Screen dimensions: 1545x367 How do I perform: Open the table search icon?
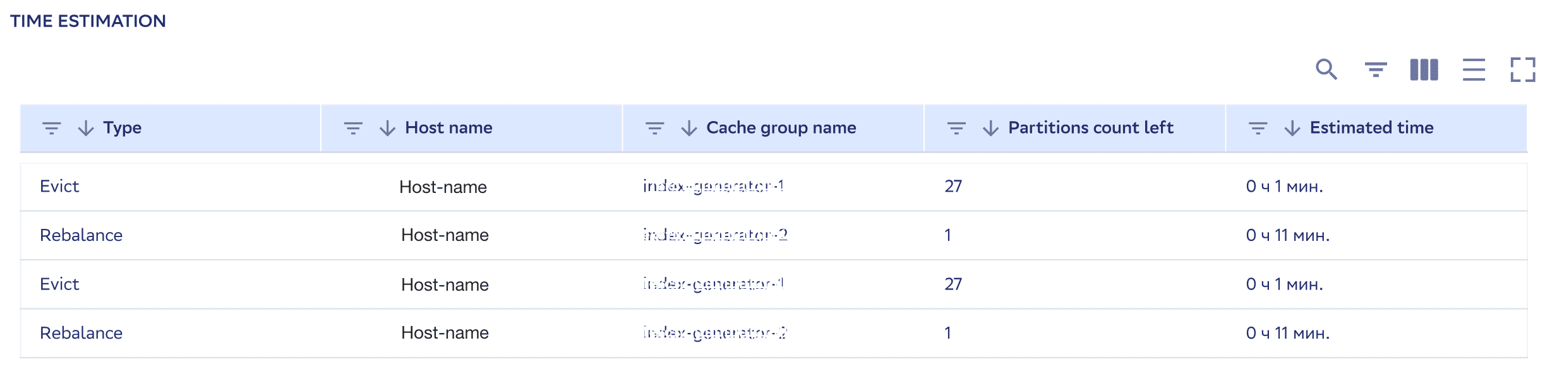1326,69
